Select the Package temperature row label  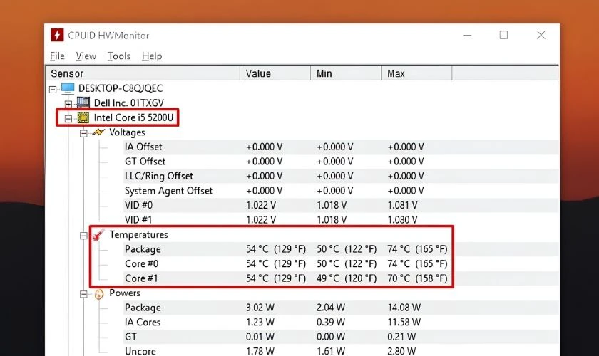(143, 249)
